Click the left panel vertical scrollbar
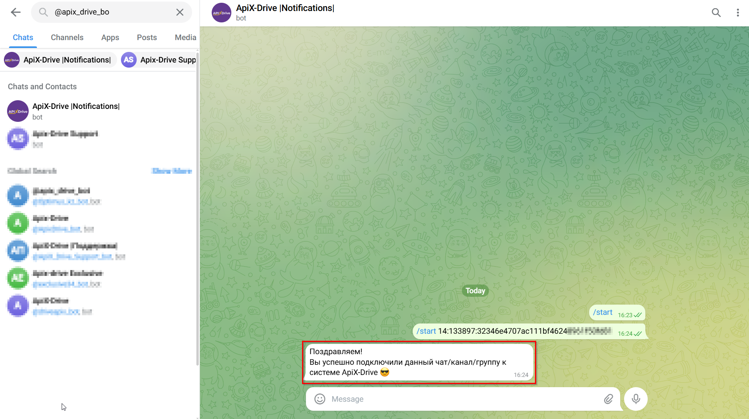 198,208
